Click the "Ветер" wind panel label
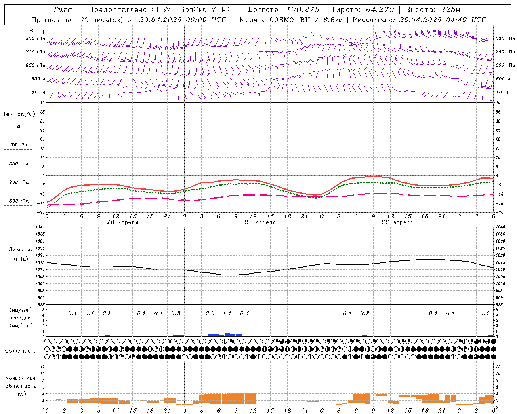This screenshot has height=414, width=517. [38, 31]
